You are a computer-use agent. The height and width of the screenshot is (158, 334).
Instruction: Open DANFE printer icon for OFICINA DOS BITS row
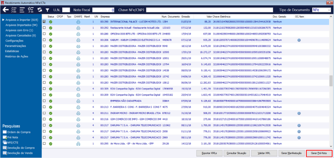(78, 34)
